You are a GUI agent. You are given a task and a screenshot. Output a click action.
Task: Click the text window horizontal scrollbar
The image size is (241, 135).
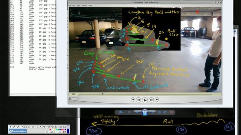(33, 94)
